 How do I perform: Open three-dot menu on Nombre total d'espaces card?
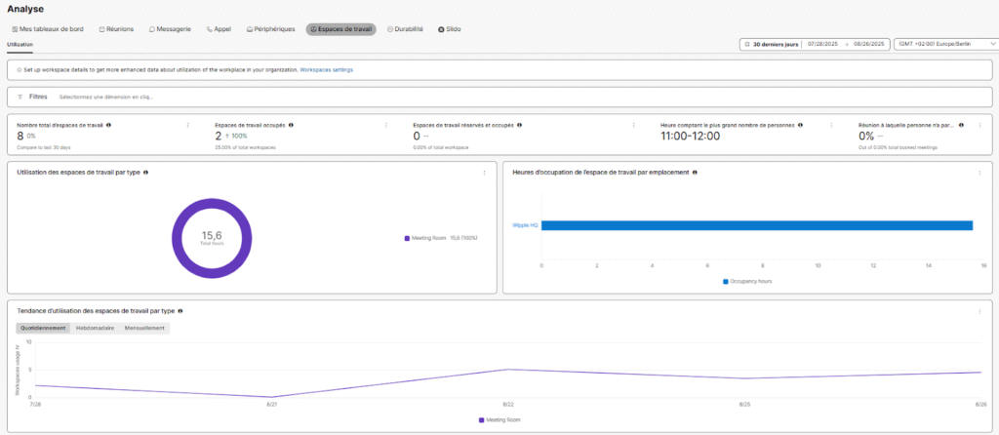(x=187, y=125)
